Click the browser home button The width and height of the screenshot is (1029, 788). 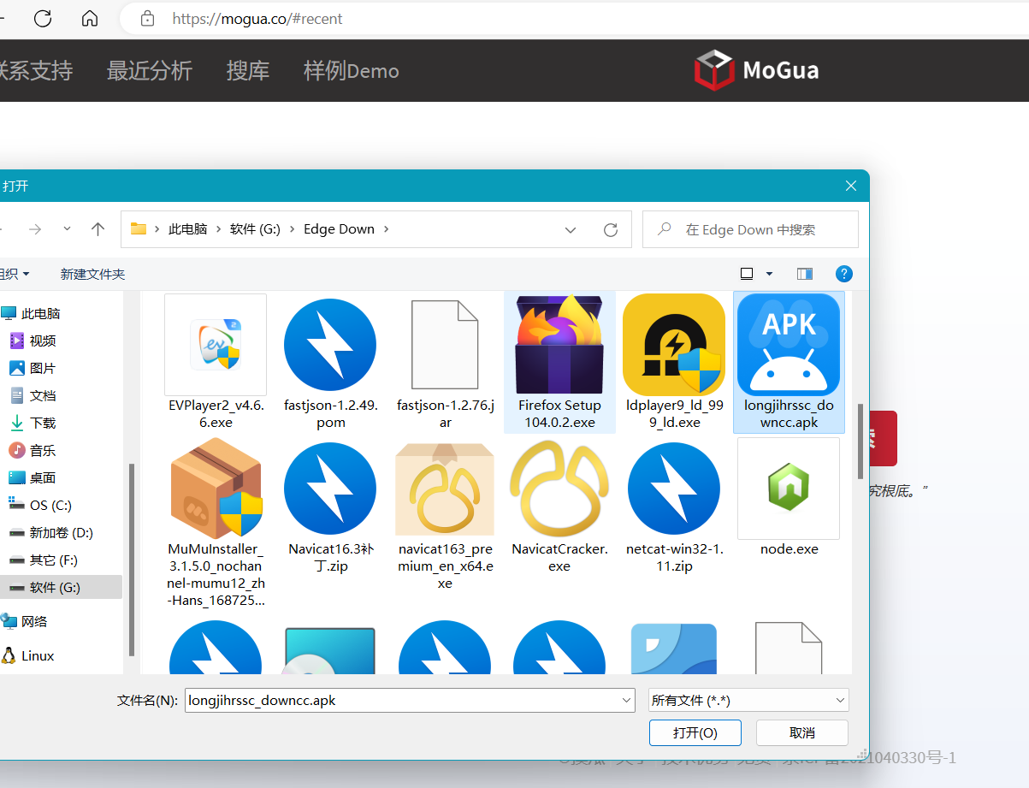tap(90, 18)
